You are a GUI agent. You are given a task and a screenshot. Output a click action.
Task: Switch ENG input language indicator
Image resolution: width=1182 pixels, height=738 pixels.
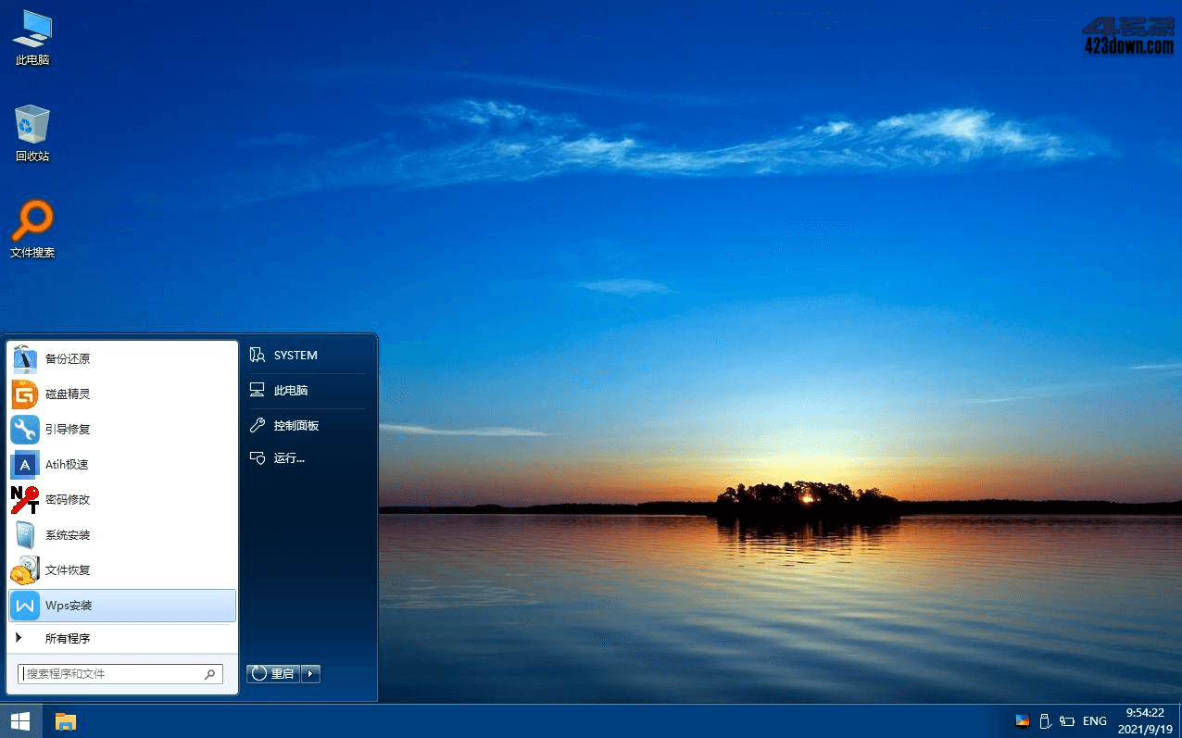click(x=1094, y=721)
